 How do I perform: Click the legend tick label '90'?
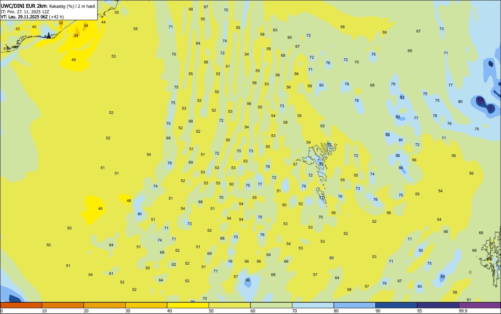point(378,311)
